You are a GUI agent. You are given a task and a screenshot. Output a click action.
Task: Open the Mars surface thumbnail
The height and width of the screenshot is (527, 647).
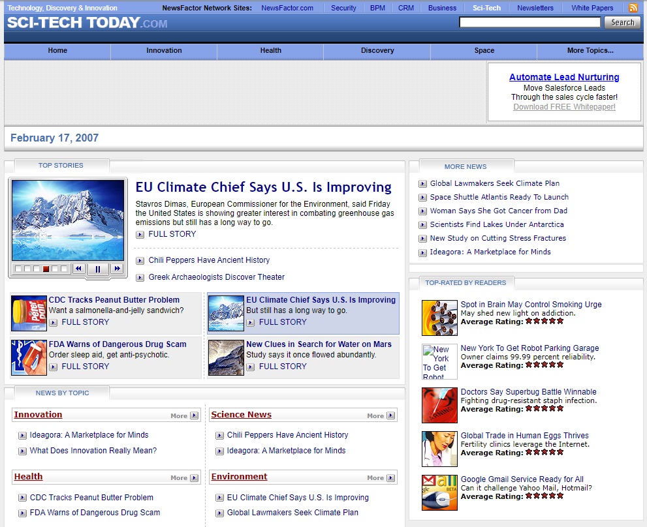point(226,357)
